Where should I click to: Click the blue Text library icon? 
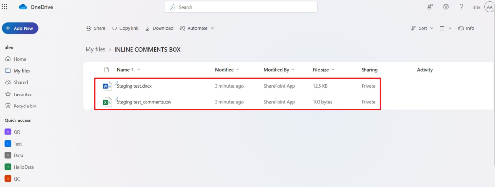8,144
